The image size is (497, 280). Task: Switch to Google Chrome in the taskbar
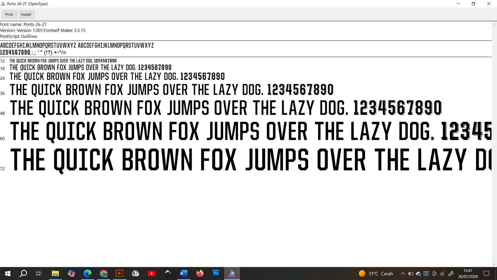104,273
